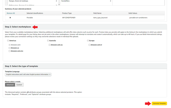Screen dimensions: 171x108
Task: Tick the Amazon.com marketplace checkbox
Action: click(x=10, y=45)
